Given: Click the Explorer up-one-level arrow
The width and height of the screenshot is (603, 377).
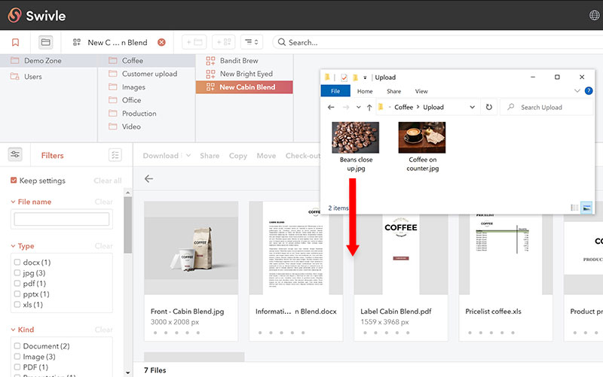Looking at the screenshot, I should 369,108.
